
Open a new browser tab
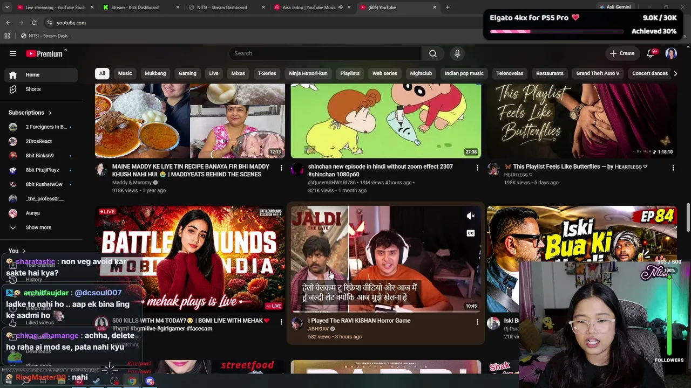point(448,8)
